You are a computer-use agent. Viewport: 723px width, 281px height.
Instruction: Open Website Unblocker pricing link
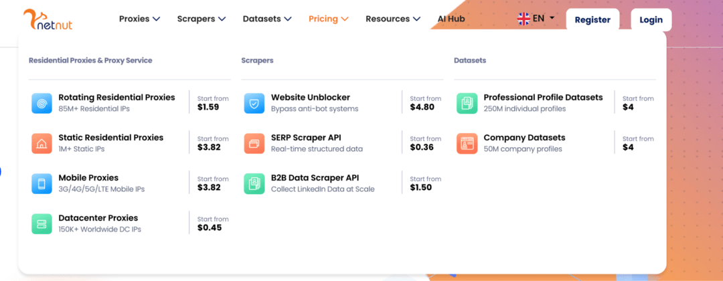pos(311,97)
